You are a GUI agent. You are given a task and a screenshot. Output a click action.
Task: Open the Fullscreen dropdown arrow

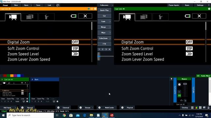(112, 5)
